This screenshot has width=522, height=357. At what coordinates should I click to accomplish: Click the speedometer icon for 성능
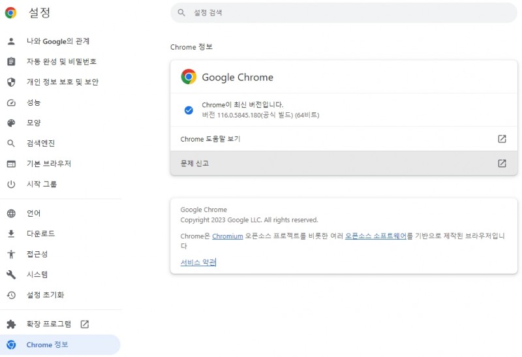tap(11, 102)
